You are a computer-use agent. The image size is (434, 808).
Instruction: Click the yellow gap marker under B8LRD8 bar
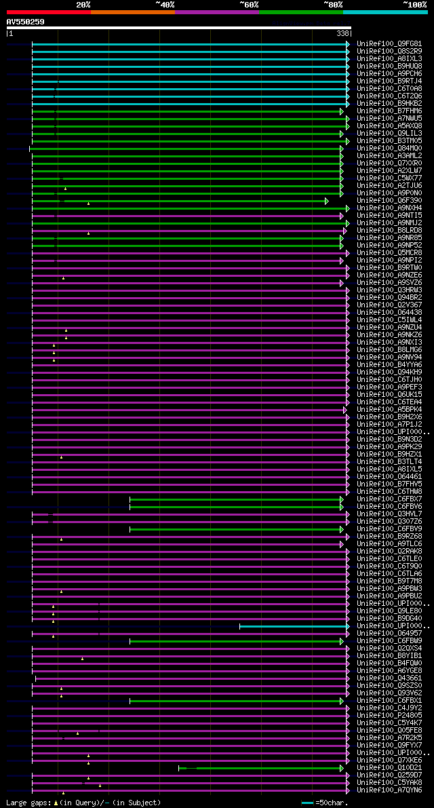click(89, 234)
